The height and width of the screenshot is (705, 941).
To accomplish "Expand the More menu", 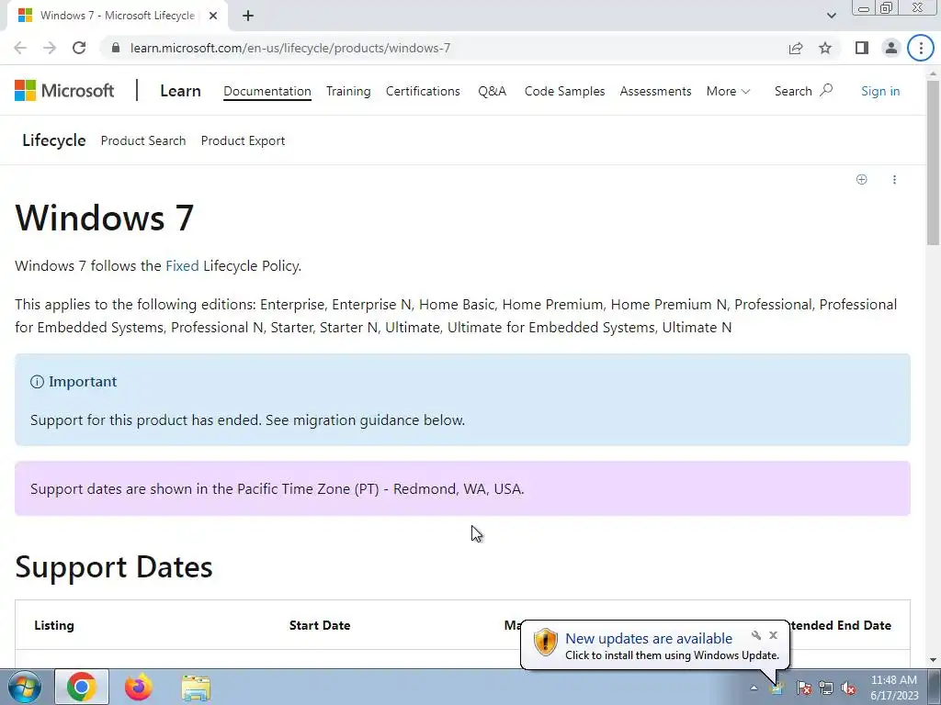I will (728, 91).
